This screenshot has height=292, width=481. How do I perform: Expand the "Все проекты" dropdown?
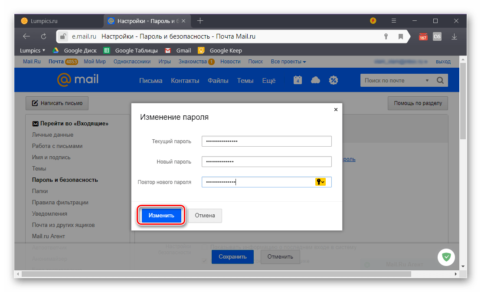coord(288,62)
